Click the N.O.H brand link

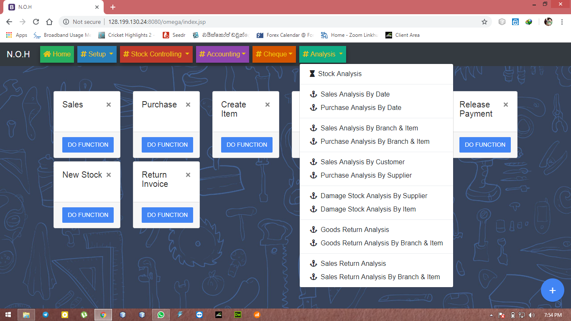[x=18, y=54]
